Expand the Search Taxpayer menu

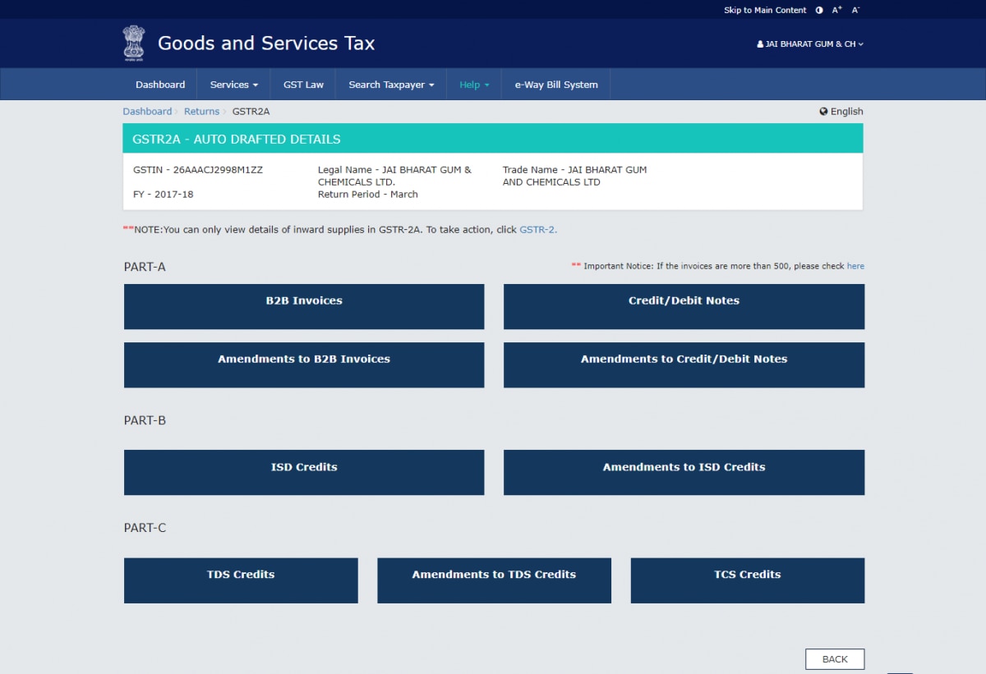point(391,85)
